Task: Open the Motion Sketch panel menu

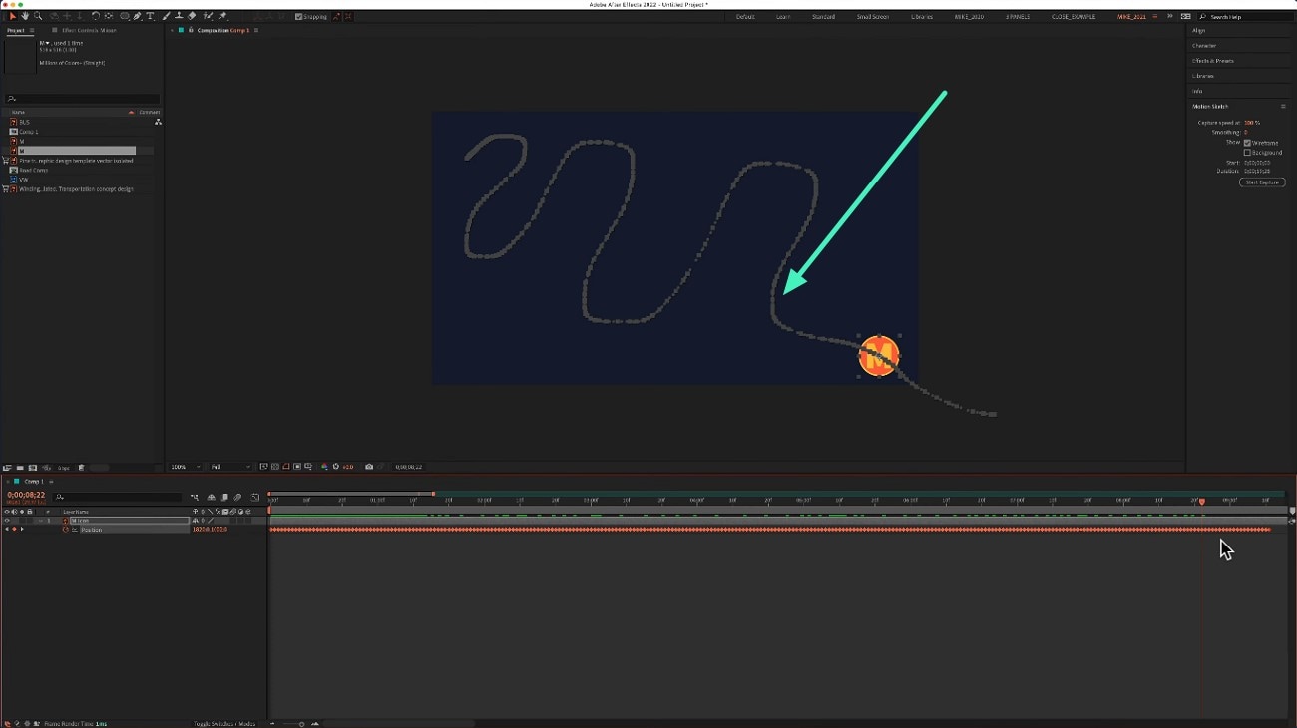Action: point(1283,106)
